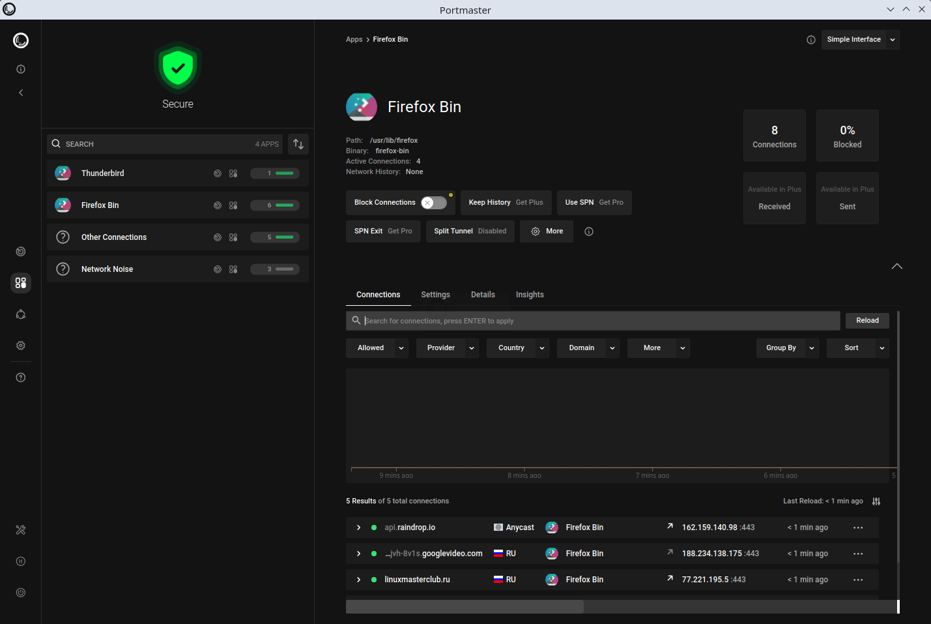Click the Use SPN Get Pro button

(x=594, y=203)
